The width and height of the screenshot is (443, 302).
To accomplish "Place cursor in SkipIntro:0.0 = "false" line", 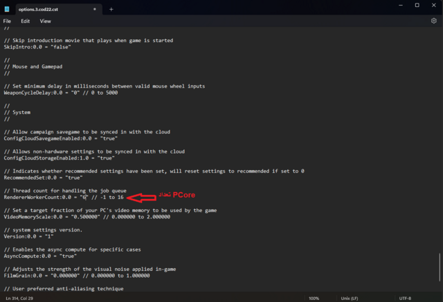I will pyautogui.click(x=37, y=47).
